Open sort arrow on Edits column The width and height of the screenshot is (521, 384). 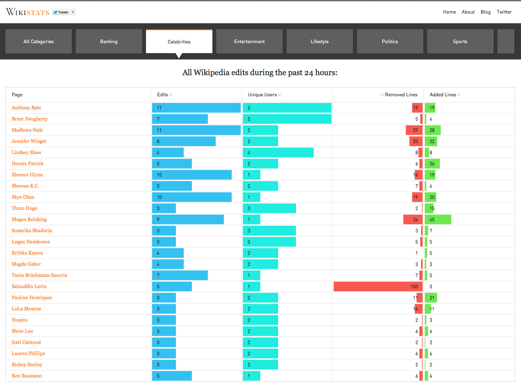171,94
